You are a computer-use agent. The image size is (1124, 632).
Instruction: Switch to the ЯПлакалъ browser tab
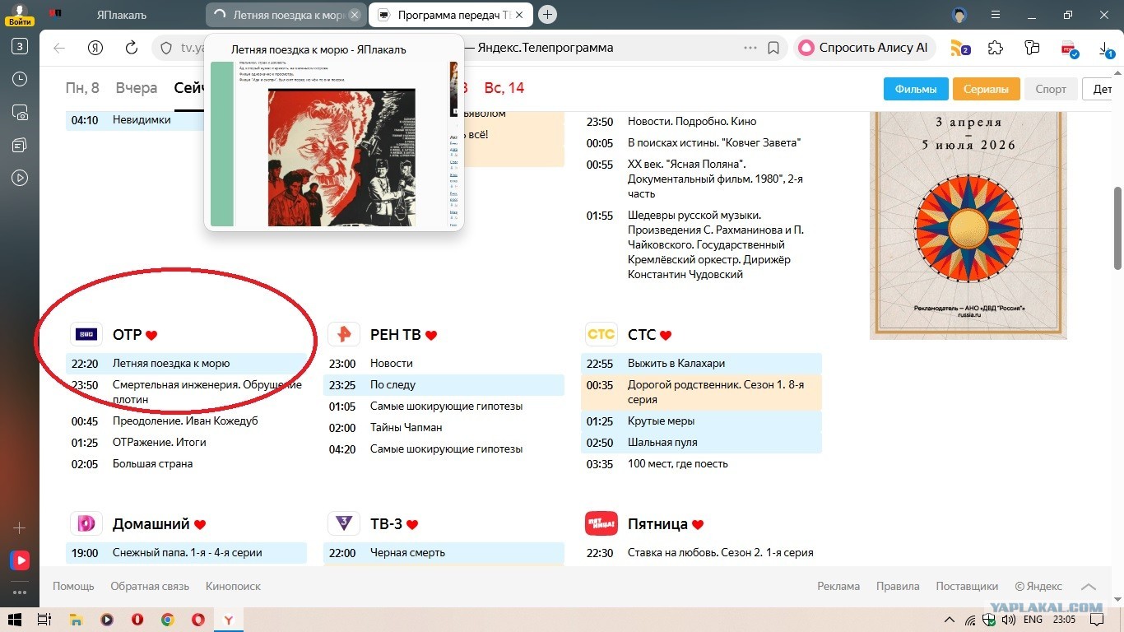pyautogui.click(x=122, y=15)
